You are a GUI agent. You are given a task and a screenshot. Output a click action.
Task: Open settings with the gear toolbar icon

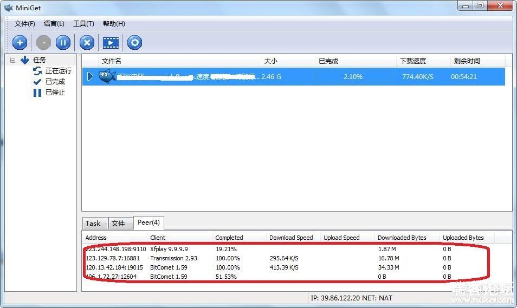pyautogui.click(x=134, y=43)
